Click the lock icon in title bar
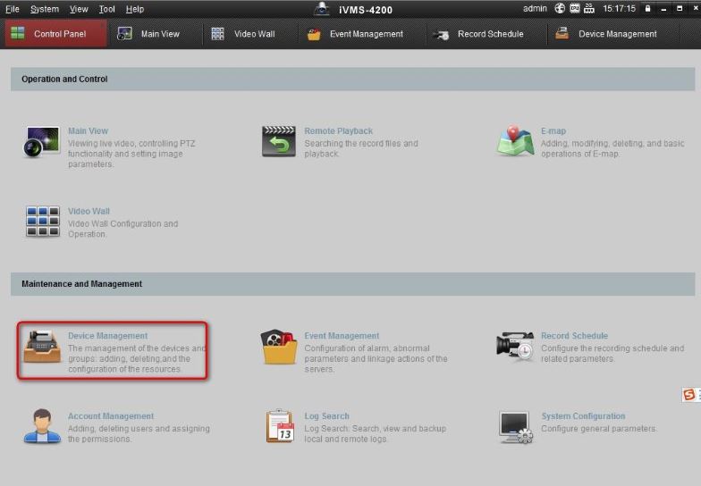The width and height of the screenshot is (701, 486). tap(647, 9)
